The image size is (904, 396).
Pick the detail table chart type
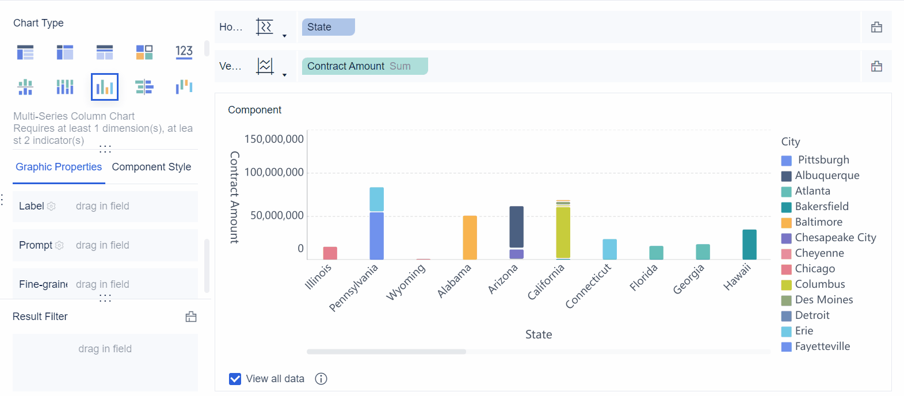(x=105, y=52)
